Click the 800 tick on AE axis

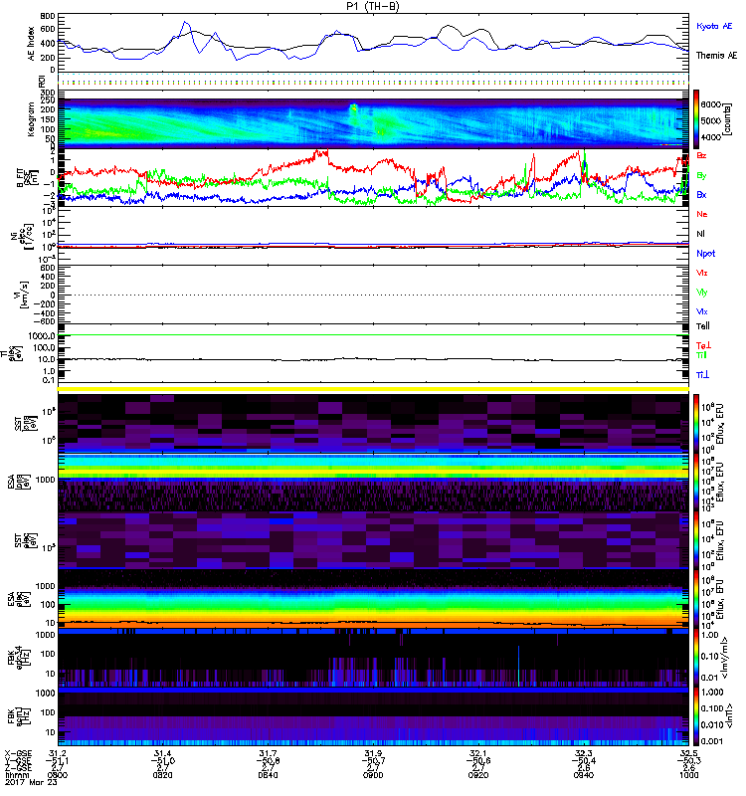(x=48, y=16)
